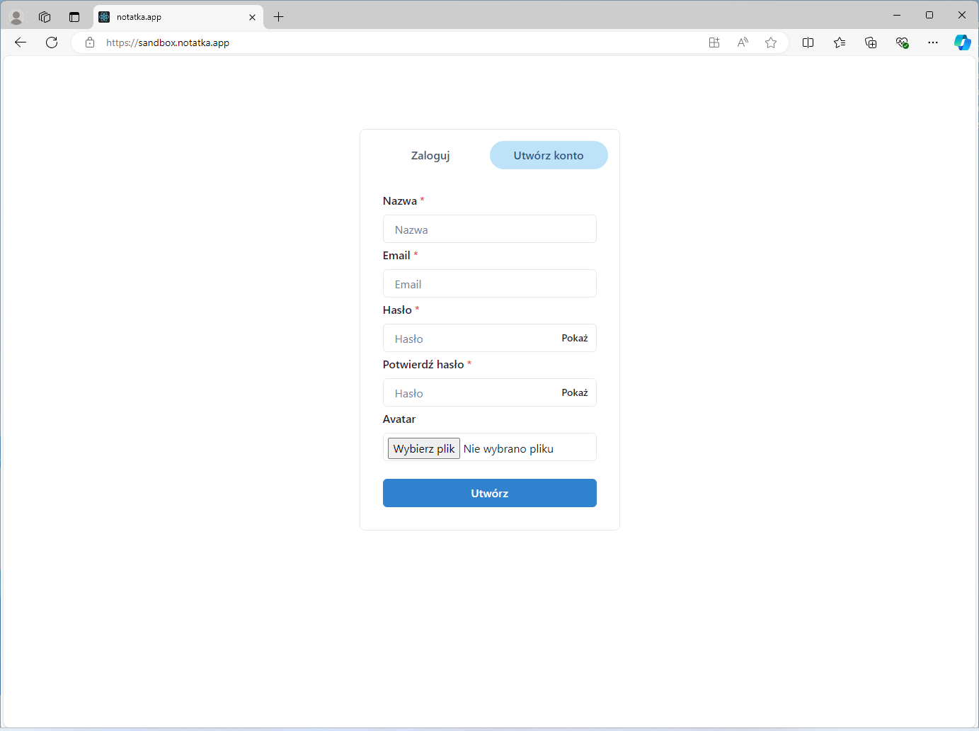Show password in the Hasło field
Viewport: 979px width, 731px height.
click(x=574, y=338)
